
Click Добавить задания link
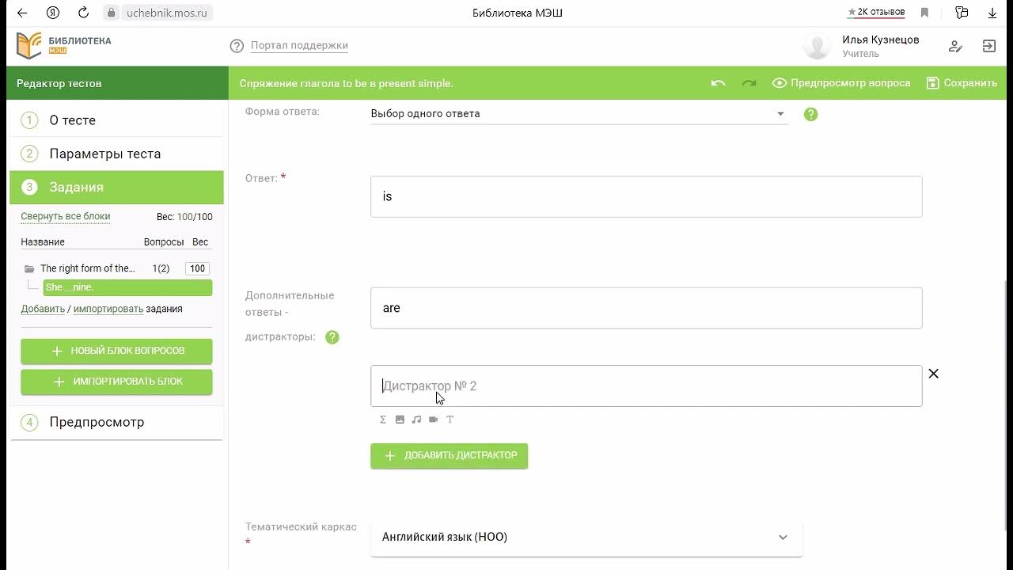click(x=43, y=309)
